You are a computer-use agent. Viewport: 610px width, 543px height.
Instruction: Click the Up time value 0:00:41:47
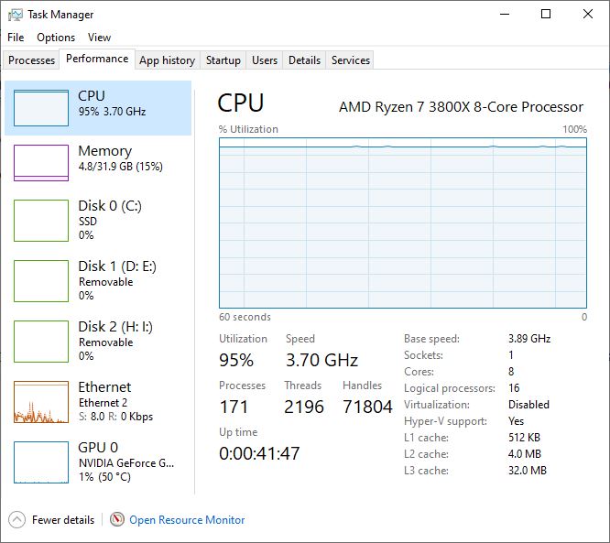(259, 453)
